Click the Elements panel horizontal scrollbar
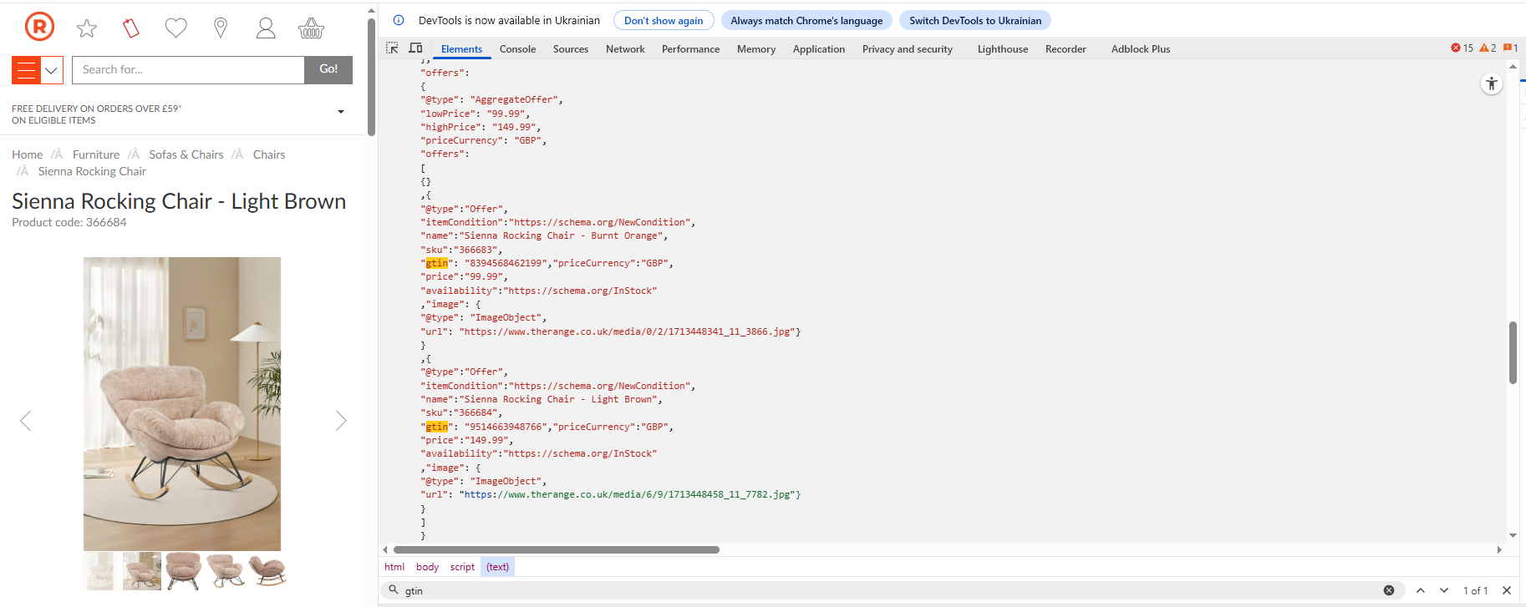This screenshot has width=1526, height=607. (x=557, y=549)
